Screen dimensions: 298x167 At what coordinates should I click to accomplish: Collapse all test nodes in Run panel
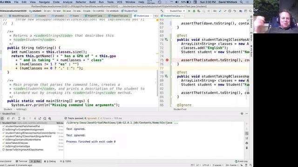24,118
